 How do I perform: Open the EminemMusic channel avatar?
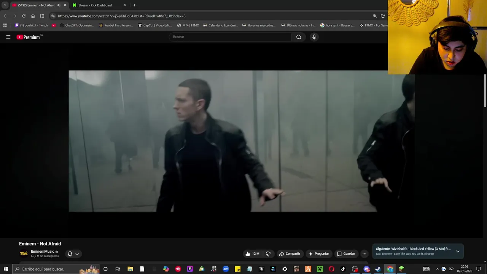click(x=24, y=253)
